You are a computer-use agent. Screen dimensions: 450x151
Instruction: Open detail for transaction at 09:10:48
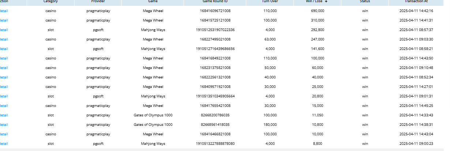pyautogui.click(x=4, y=68)
